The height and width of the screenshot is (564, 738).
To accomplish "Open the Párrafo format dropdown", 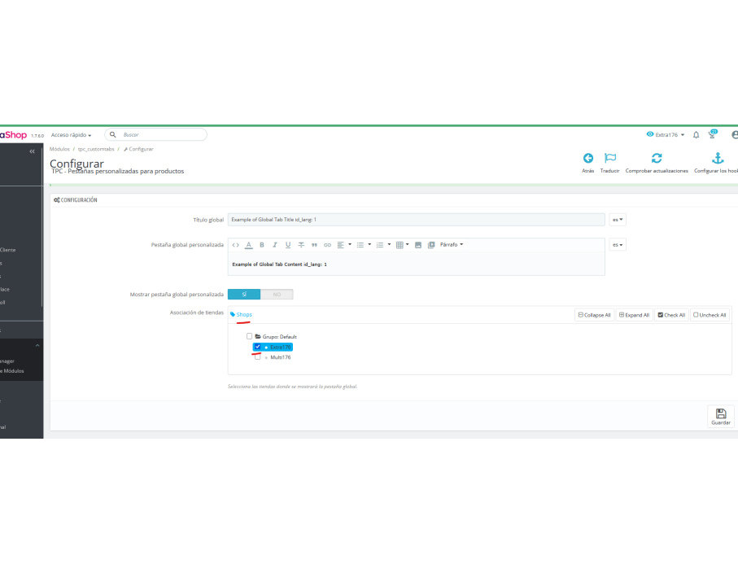I will click(x=452, y=245).
